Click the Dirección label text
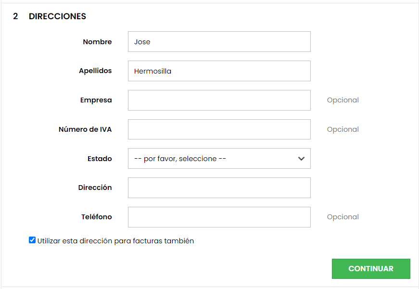This screenshot has width=419, height=289. 95,188
